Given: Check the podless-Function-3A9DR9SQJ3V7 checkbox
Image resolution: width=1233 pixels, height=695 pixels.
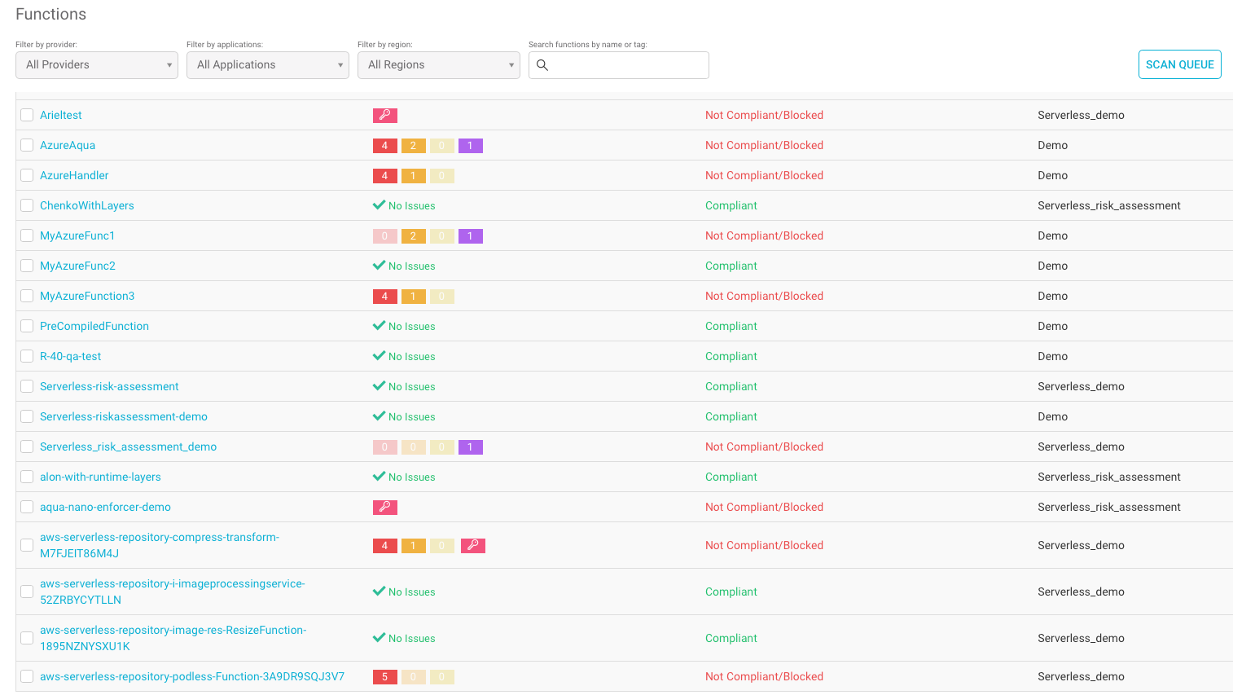Looking at the screenshot, I should click(x=27, y=676).
